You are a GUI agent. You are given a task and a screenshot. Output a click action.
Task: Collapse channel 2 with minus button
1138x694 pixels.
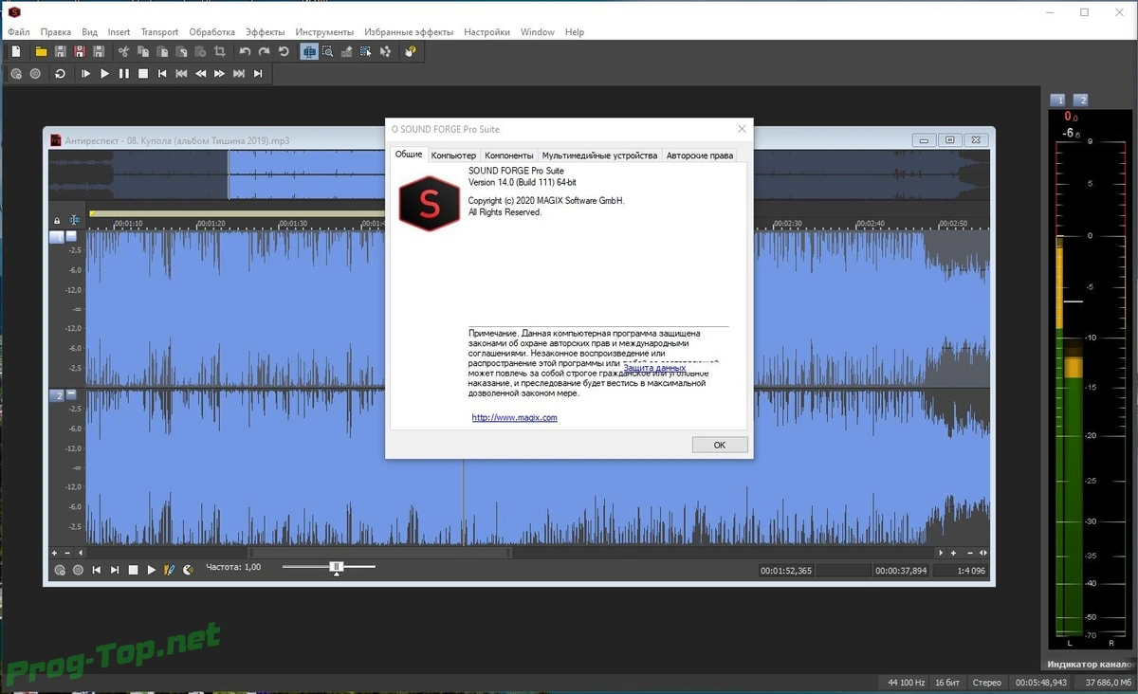coord(71,393)
